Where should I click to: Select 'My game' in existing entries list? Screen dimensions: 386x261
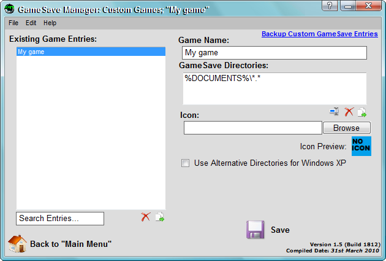click(91, 52)
